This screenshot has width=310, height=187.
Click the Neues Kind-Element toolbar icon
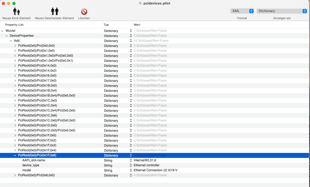tap(16, 12)
